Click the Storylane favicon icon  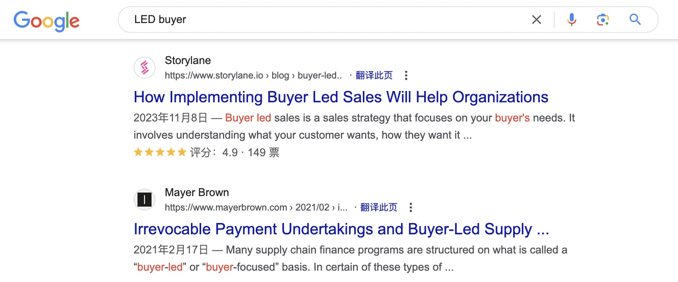coord(145,68)
